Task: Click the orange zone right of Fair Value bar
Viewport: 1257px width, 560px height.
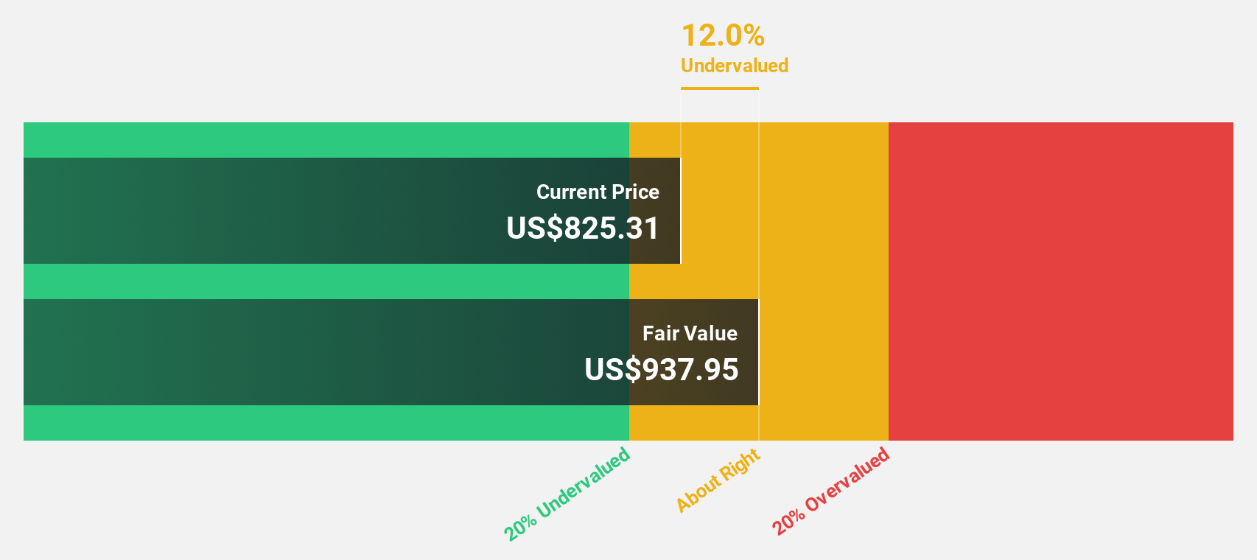Action: (823, 352)
